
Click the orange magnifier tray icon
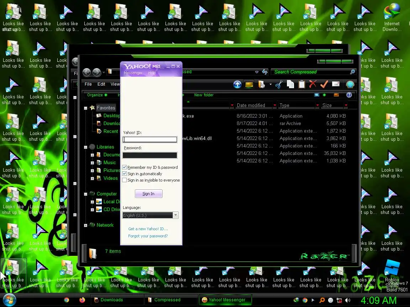(322, 300)
